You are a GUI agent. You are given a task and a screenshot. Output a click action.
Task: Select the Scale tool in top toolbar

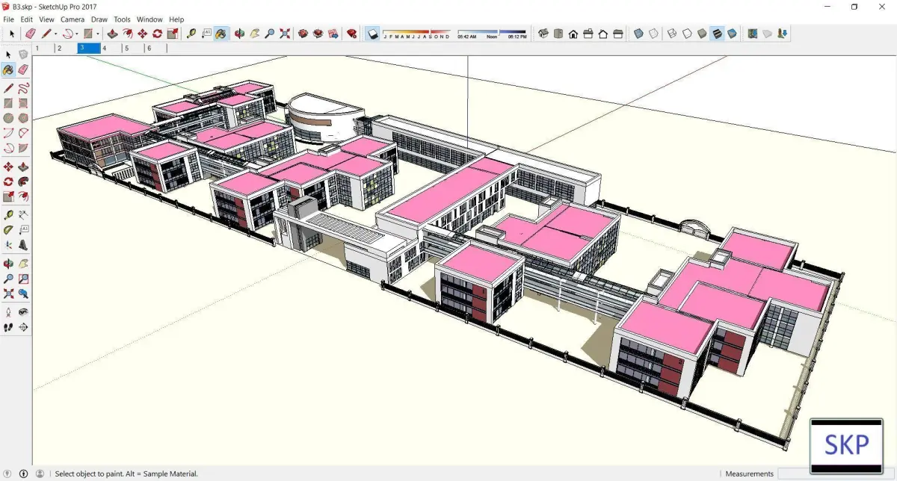(172, 34)
